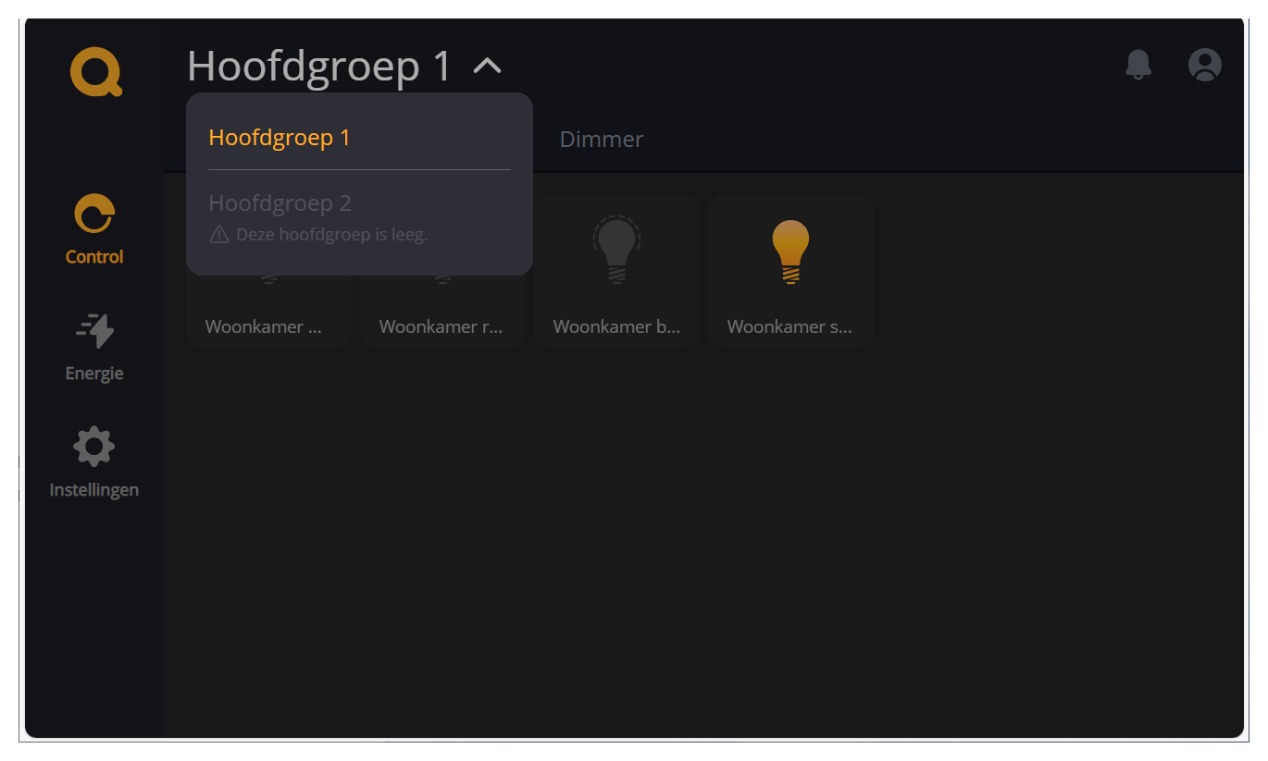Viewport: 1268px width, 761px height.
Task: Open the user account profile icon
Action: tap(1204, 65)
